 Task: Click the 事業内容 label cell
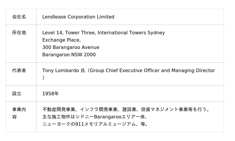pyautogui.click(x=21, y=117)
